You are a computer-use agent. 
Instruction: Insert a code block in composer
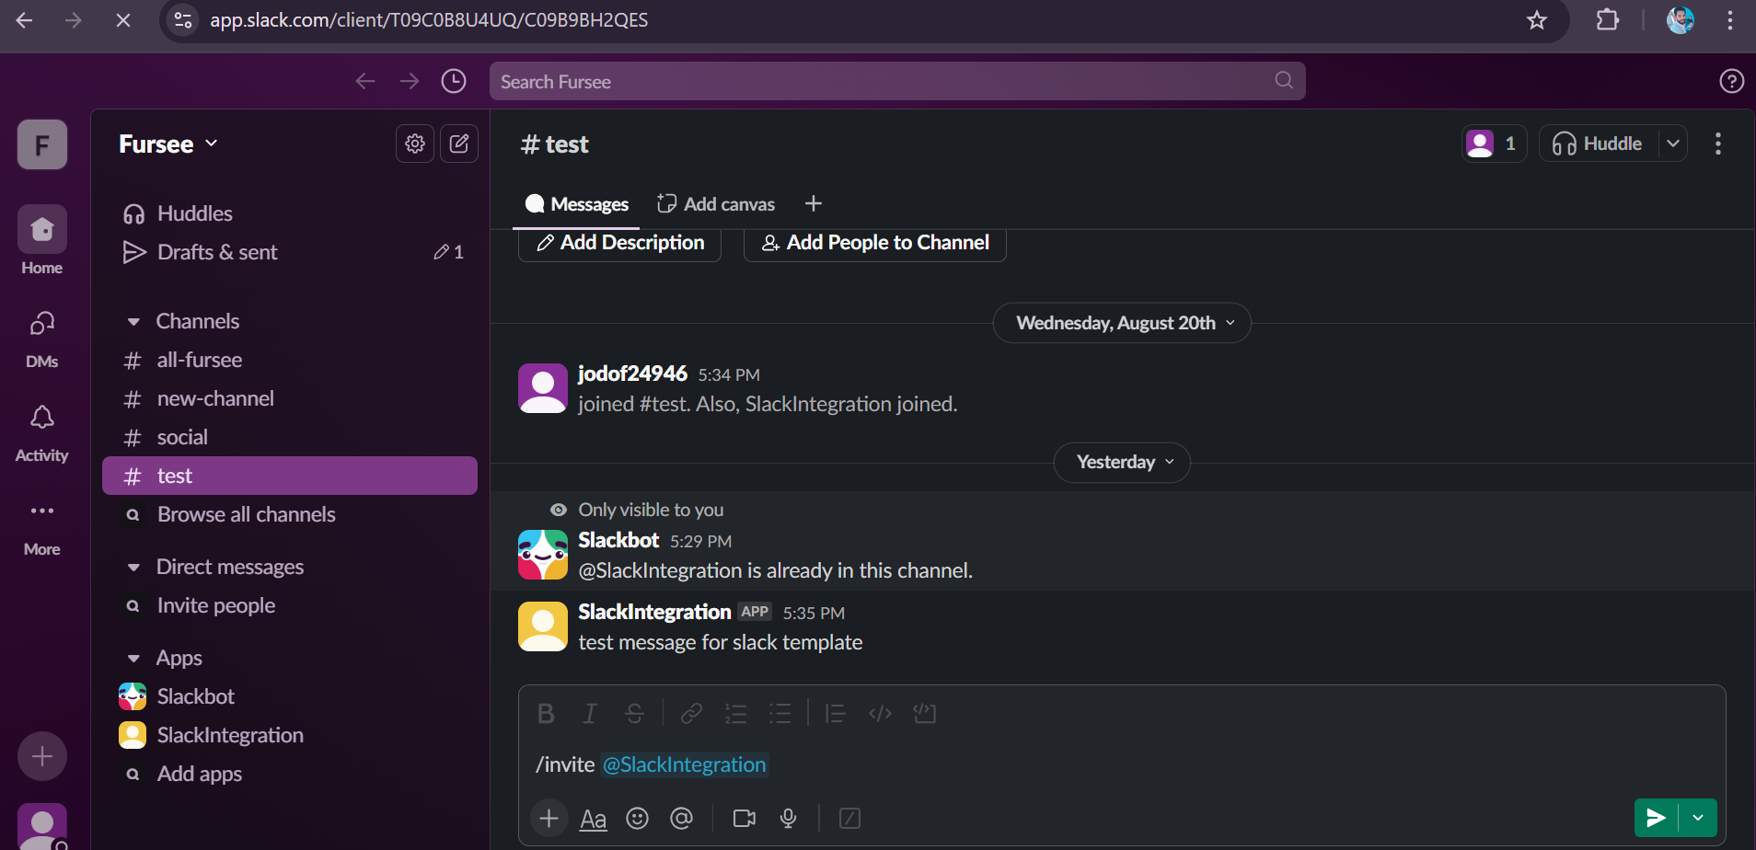[x=924, y=714]
